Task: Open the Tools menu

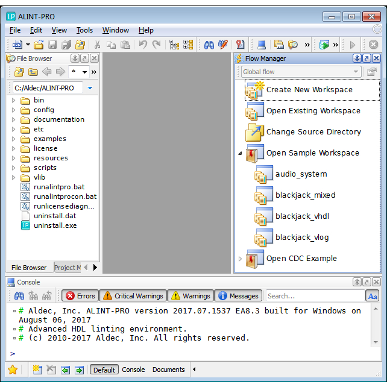Action: click(84, 30)
